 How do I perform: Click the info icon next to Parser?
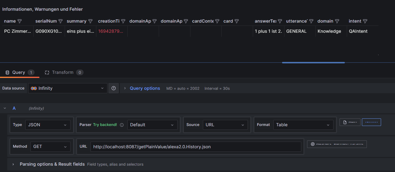(122, 125)
